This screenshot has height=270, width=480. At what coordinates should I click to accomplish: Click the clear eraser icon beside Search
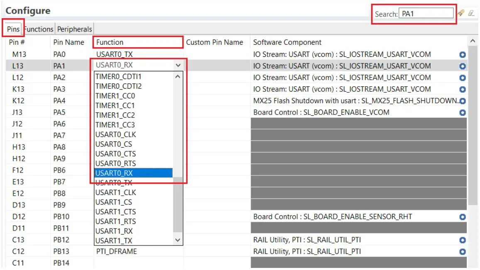[471, 13]
